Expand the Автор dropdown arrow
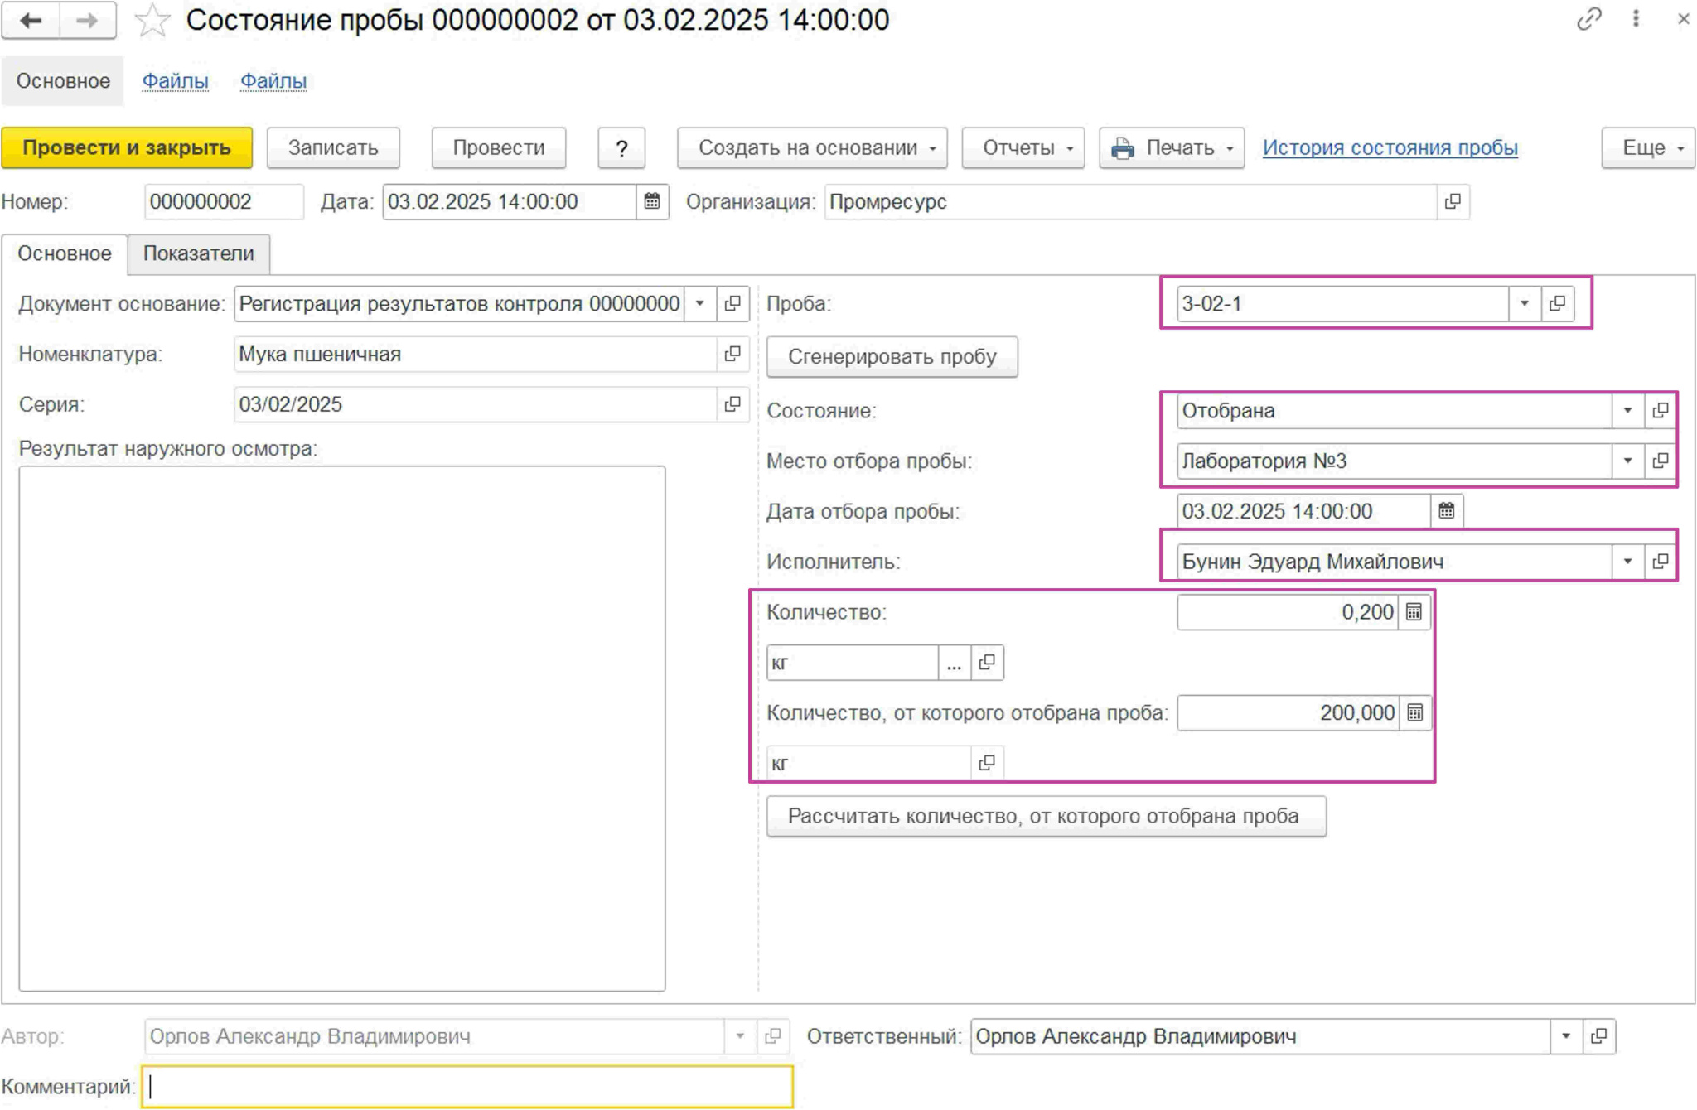Viewport: 1697px width, 1110px height. coord(740,1036)
